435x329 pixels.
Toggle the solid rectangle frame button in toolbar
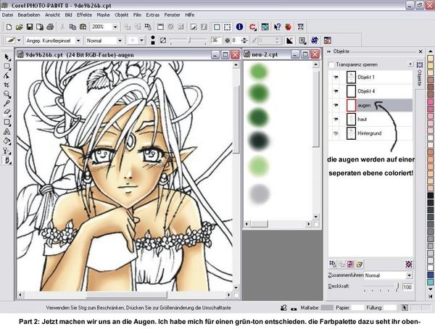217,27
